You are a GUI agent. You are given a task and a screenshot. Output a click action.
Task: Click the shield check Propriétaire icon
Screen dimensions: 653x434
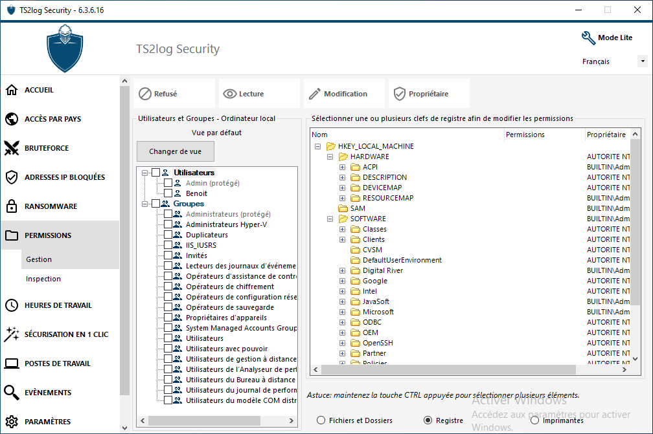pos(399,94)
